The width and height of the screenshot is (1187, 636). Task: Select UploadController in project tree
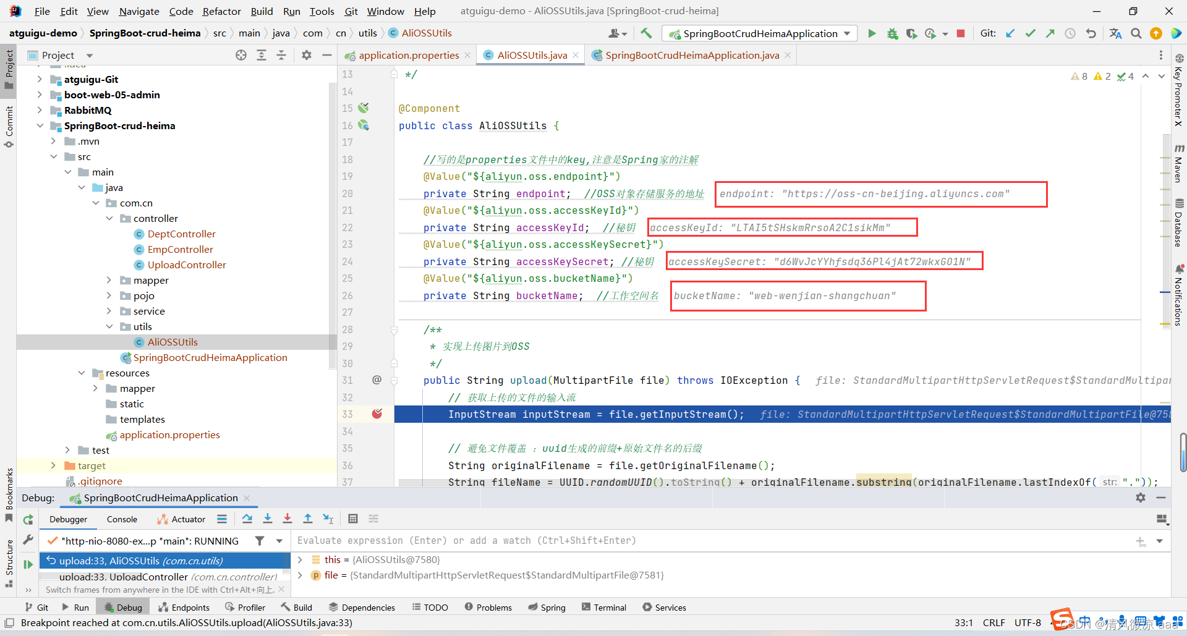pos(187,265)
